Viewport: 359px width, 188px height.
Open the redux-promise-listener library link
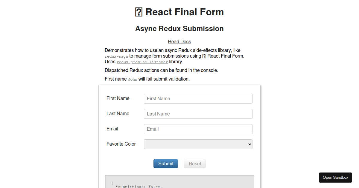pyautogui.click(x=142, y=62)
